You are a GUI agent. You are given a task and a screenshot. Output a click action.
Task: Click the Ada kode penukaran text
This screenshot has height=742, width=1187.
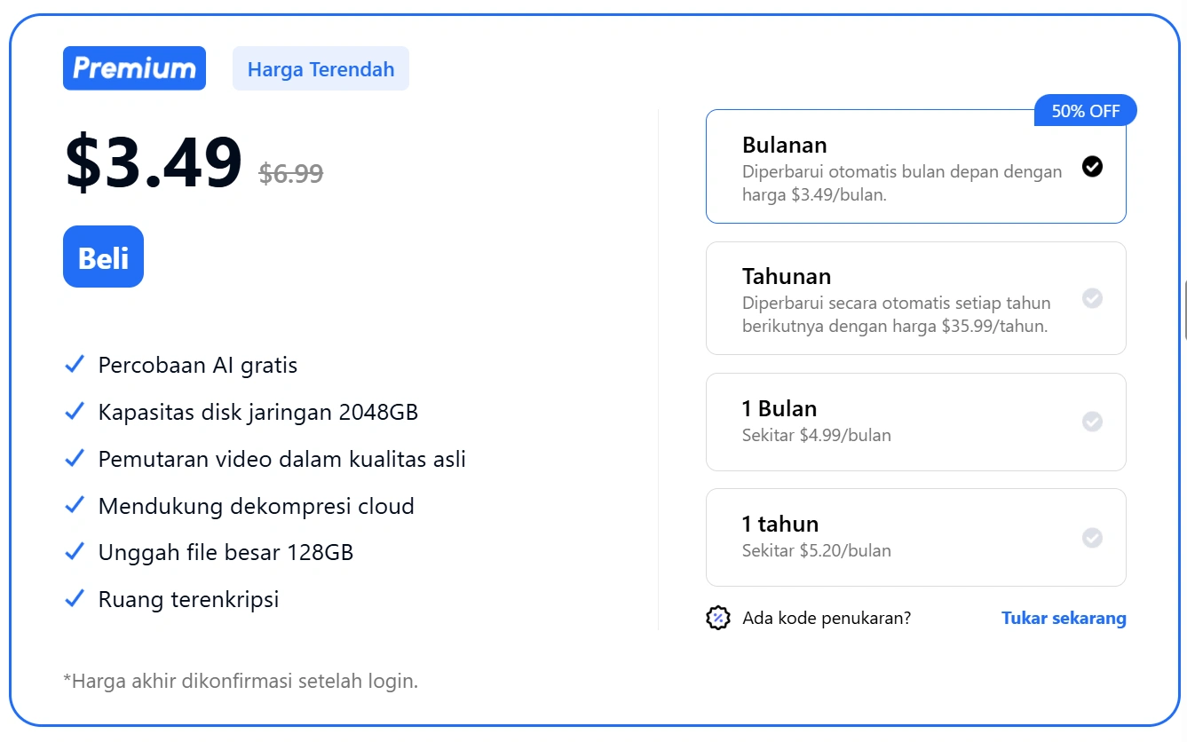[827, 618]
